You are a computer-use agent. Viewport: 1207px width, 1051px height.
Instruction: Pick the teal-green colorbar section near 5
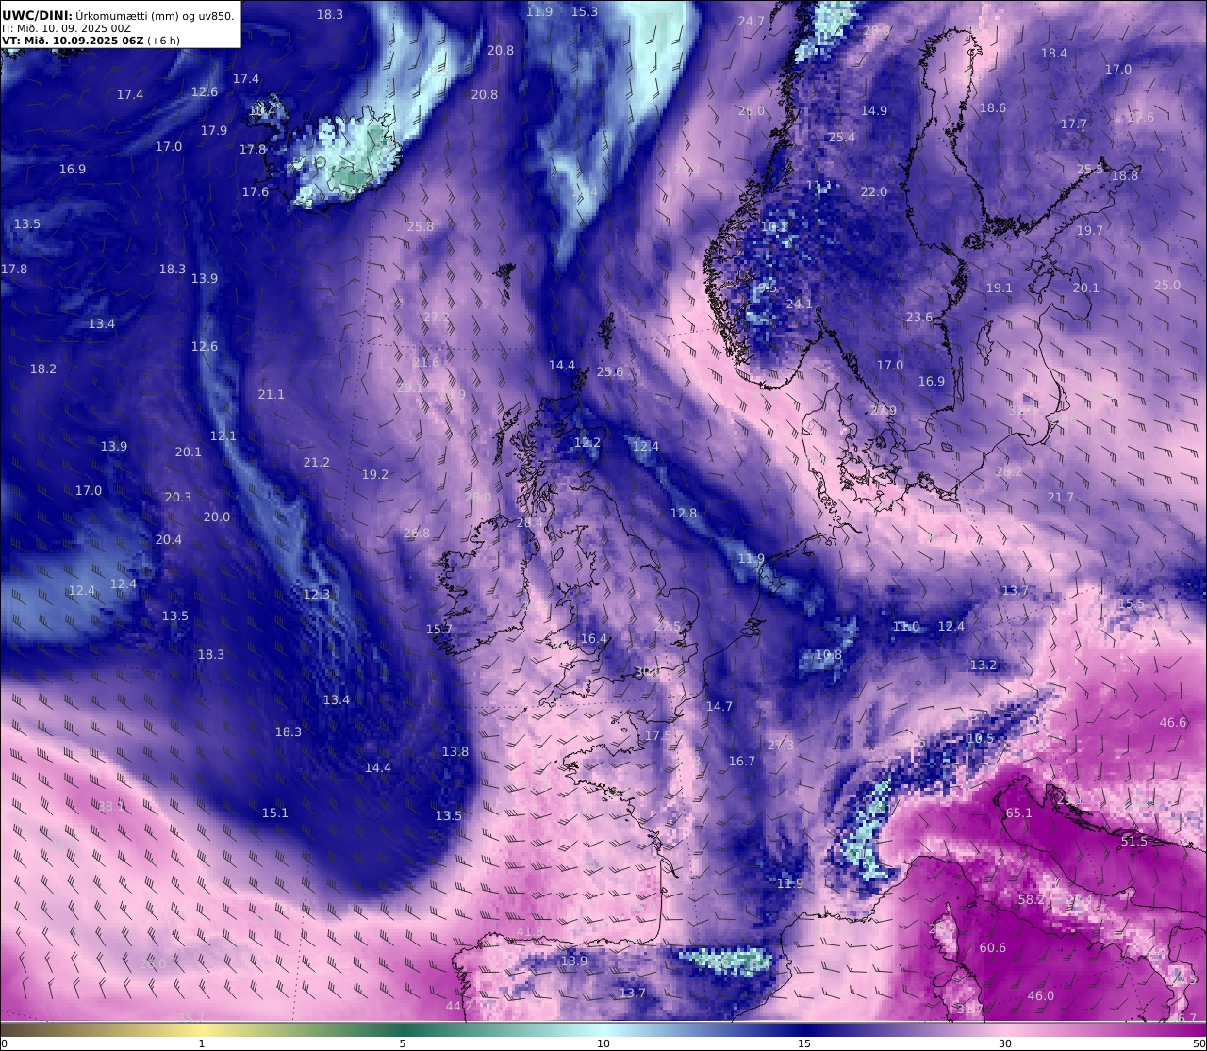tap(403, 1029)
